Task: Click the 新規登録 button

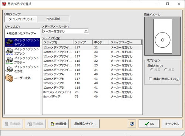Action: click(x=58, y=124)
